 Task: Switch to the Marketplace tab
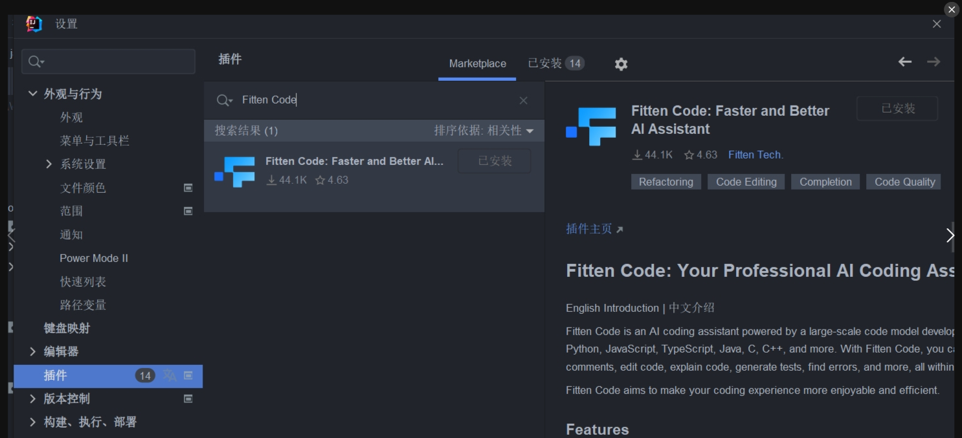click(x=477, y=63)
